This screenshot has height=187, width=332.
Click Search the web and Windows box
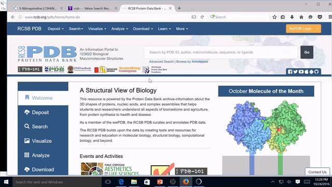pyautogui.click(x=57, y=182)
